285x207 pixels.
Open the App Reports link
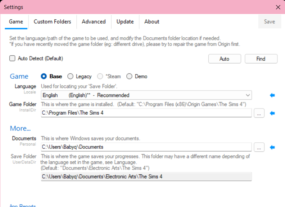coord(23,206)
